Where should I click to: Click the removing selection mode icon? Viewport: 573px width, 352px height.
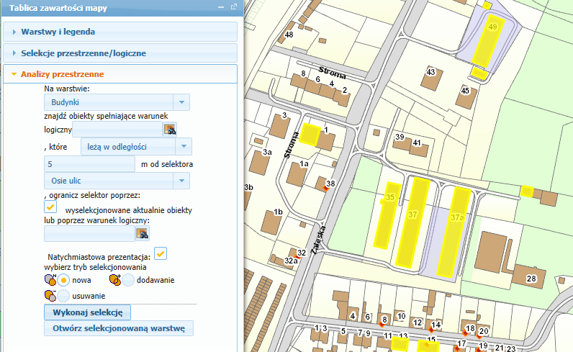(50, 296)
